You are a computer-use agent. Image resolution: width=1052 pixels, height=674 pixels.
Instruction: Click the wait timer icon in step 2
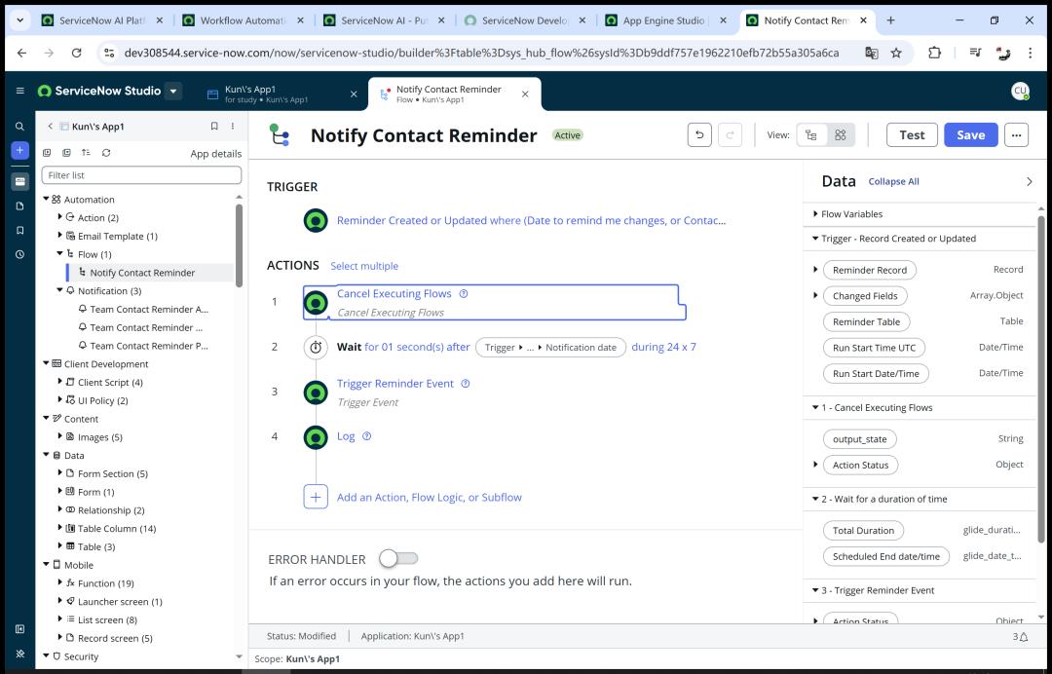(x=316, y=348)
